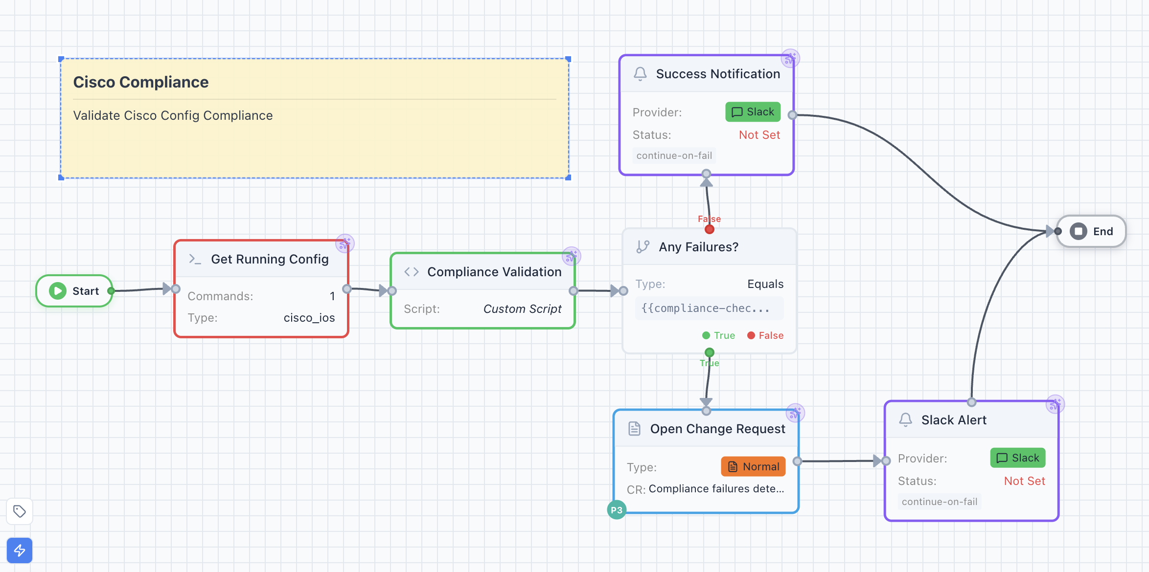Click the Slack provider badge in Slack Alert

[x=1018, y=458]
